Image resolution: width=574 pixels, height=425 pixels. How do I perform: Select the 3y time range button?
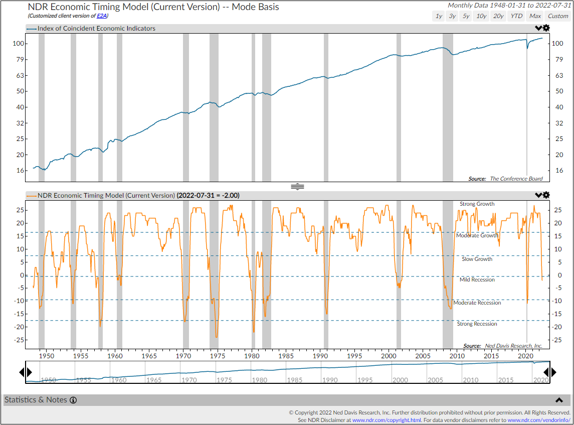click(452, 16)
